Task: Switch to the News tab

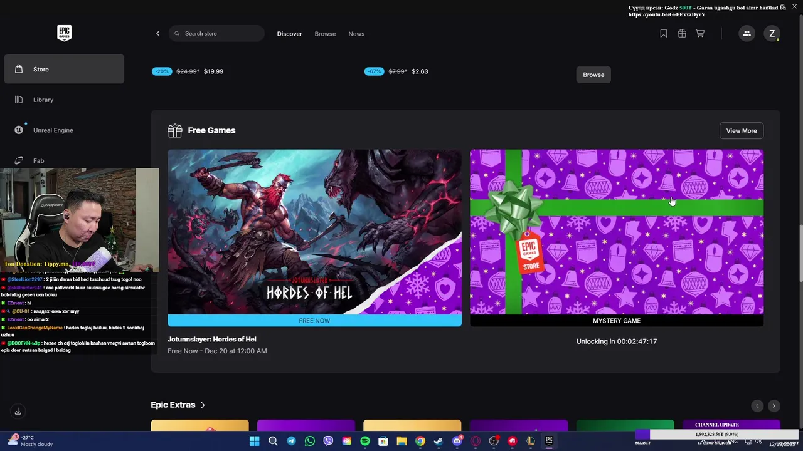Action: [x=356, y=34]
